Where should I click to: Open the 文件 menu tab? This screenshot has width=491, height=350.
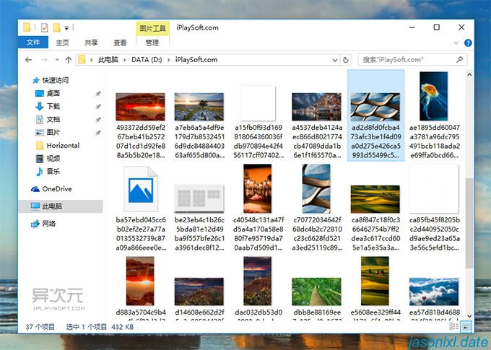tap(33, 43)
